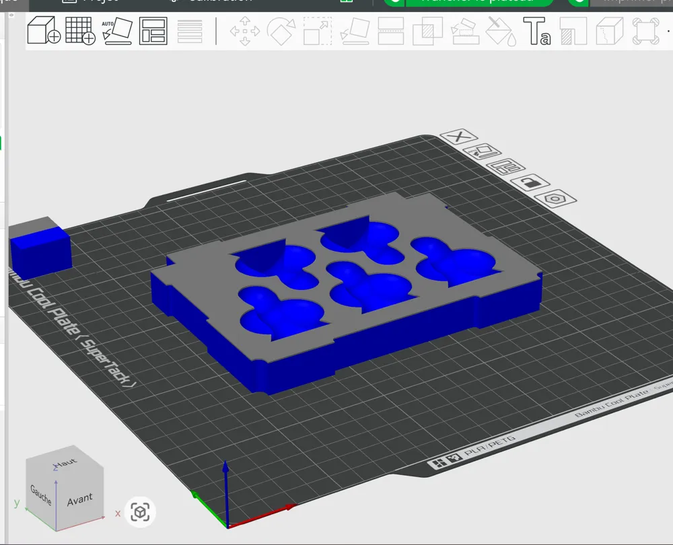Click the Add object cube icon
673x545 pixels.
pyautogui.click(x=44, y=30)
